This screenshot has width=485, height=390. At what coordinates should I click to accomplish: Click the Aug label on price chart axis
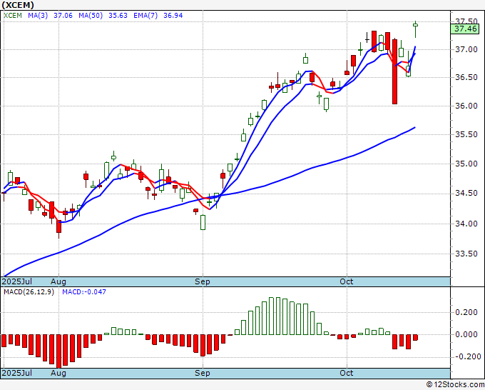[x=58, y=281]
